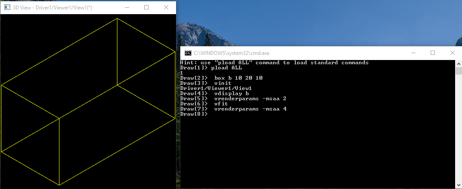
Task: Click the "vrenderparams -msaa 4" command text
Action: [250, 109]
